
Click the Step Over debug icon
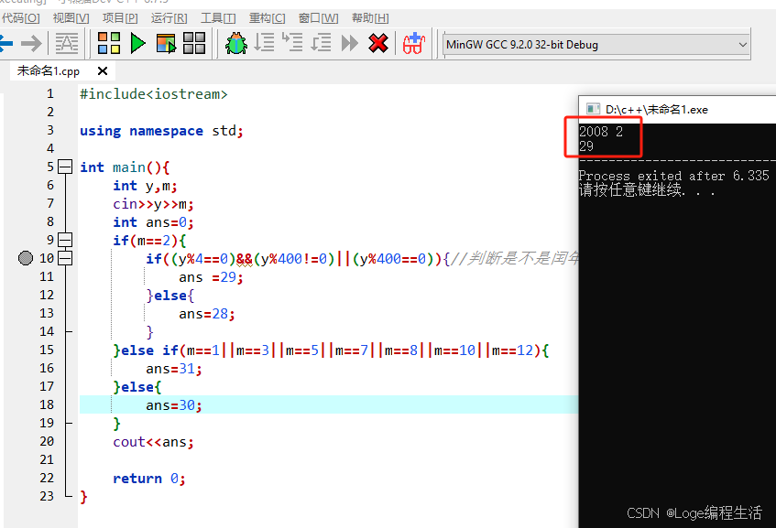[x=264, y=43]
